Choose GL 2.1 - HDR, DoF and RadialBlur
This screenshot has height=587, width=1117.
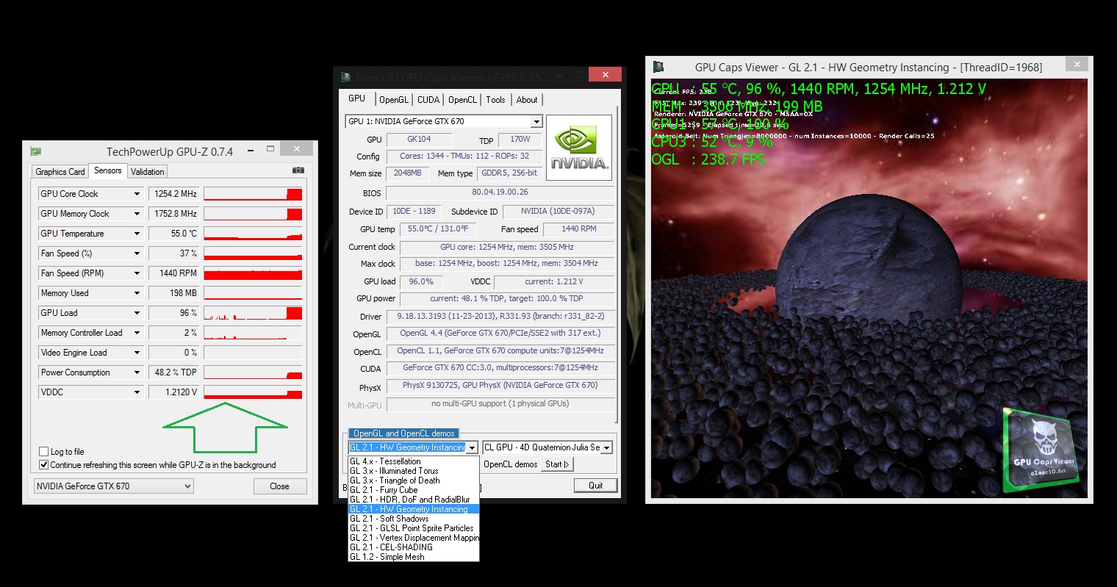(x=414, y=500)
